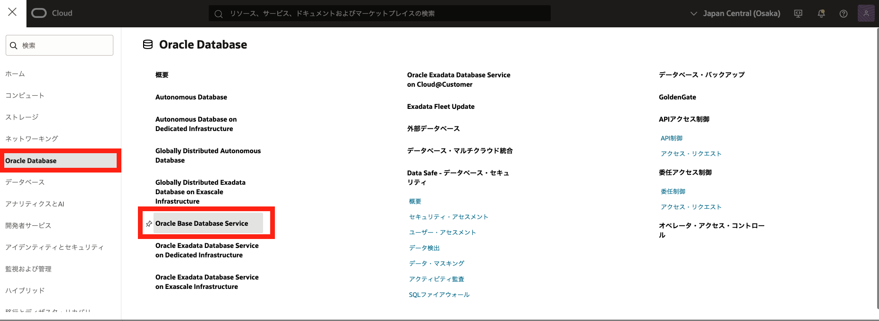Click the top resource search bar

[379, 14]
